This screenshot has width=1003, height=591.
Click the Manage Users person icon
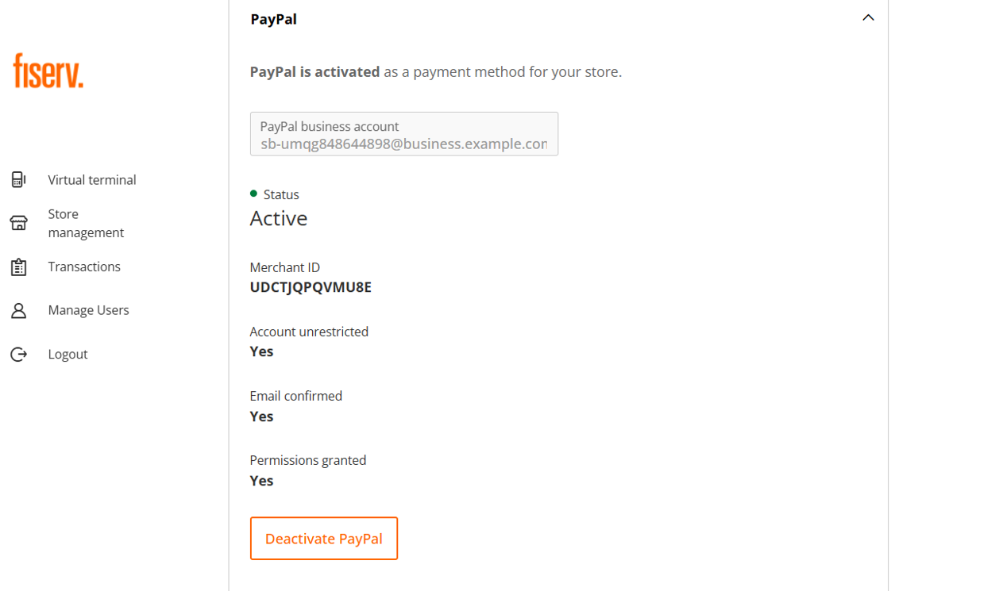click(18, 310)
